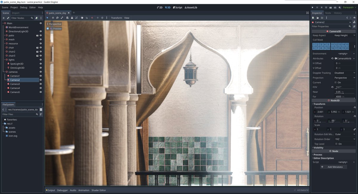Hide the SpotLight3D node
Screen dimensions: 358x194
pos(41,64)
